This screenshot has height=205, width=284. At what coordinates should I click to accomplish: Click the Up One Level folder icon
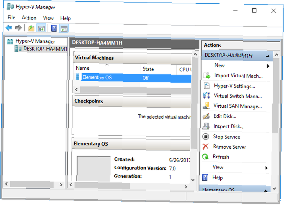[31, 28]
